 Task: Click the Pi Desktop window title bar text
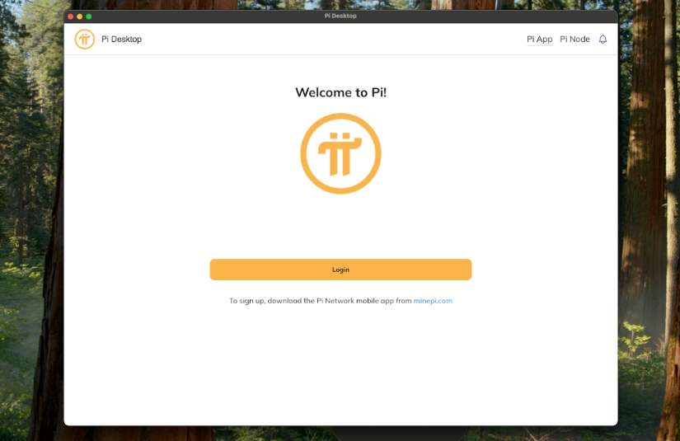[x=340, y=16]
